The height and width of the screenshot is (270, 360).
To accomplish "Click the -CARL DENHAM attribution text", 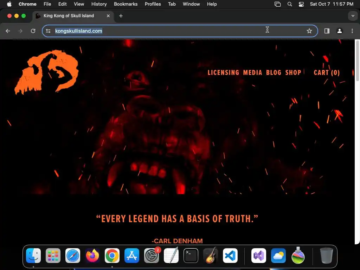I will (177, 241).
